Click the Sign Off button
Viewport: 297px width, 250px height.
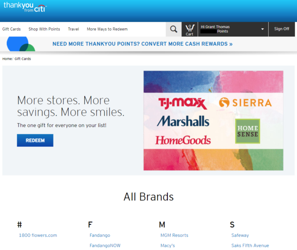tap(281, 29)
